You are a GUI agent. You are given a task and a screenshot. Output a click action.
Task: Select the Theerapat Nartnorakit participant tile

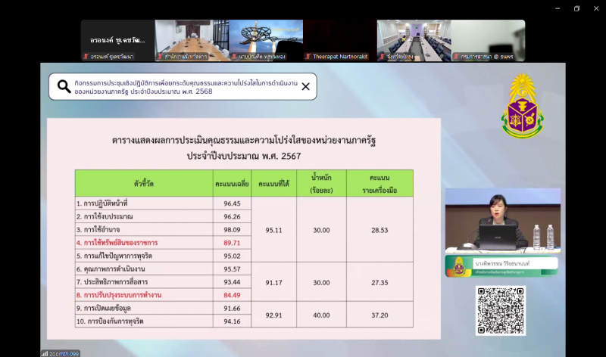(x=340, y=40)
